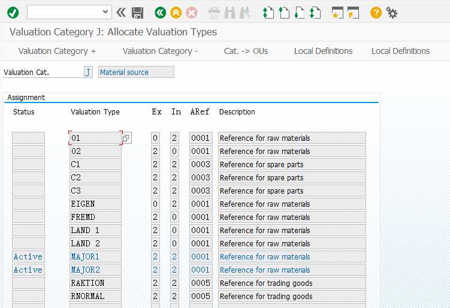Select valuation type C1
This screenshot has width=450, height=308.
pyautogui.click(x=95, y=164)
